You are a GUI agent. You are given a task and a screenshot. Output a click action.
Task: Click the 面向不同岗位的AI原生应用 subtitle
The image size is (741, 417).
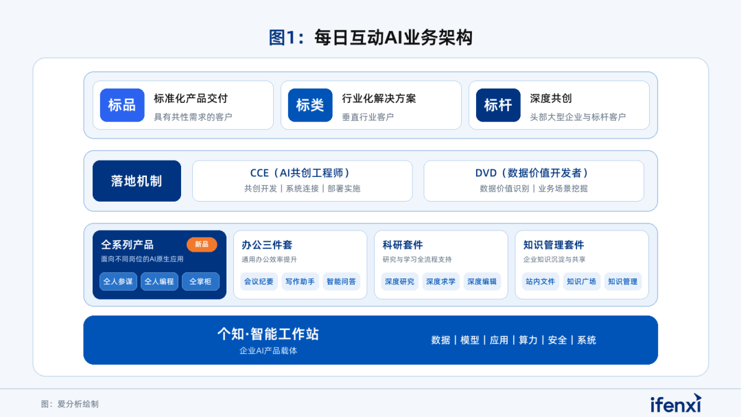click(142, 259)
